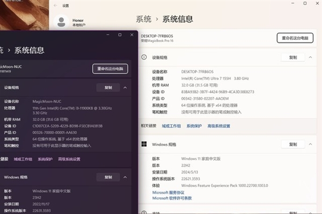This screenshot has height=214, width=322.
Task: Select install date 2022/11/17 in dark window
Action: (41, 204)
